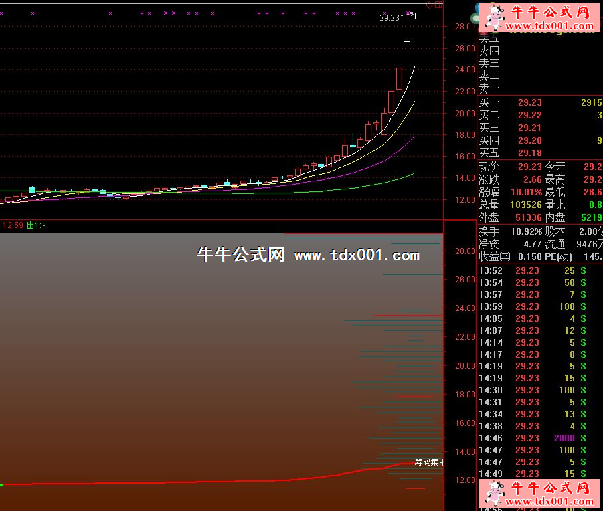Select the 买五 bid price 29.18
Screen dimensions: 603x511
pyautogui.click(x=529, y=153)
